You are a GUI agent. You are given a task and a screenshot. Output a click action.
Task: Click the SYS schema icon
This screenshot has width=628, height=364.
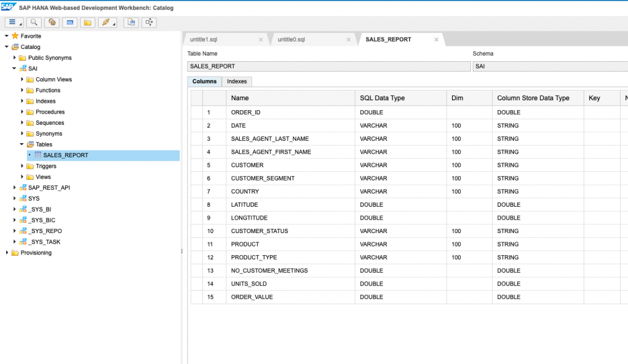tap(23, 198)
